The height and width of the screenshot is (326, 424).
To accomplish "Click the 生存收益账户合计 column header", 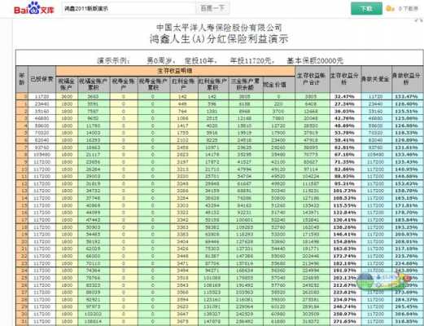I will 312,79.
